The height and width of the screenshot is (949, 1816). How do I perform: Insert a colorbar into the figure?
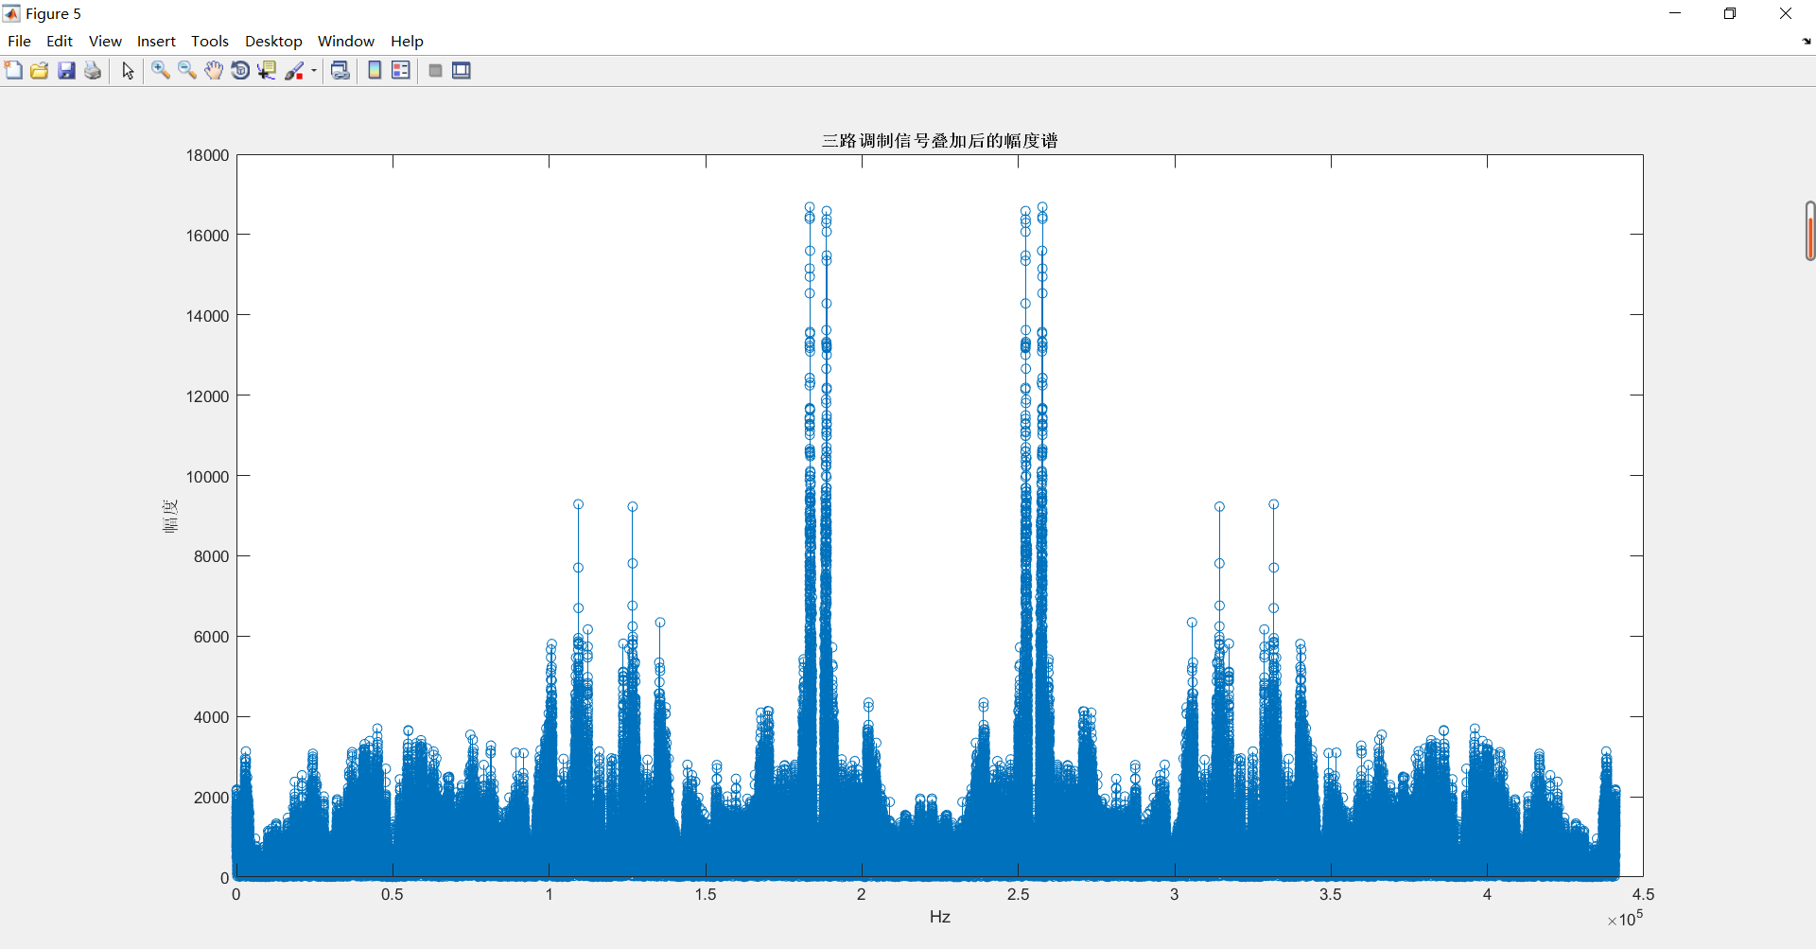click(x=375, y=71)
